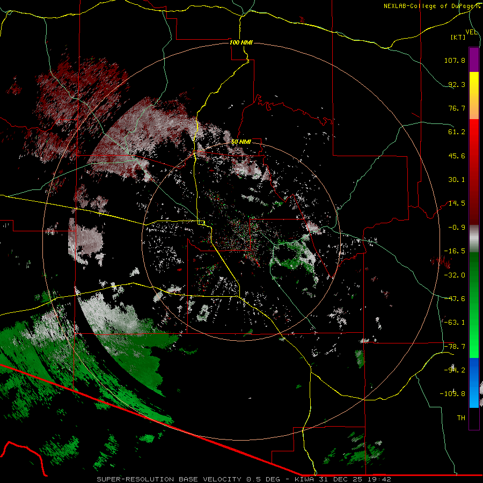This screenshot has height=483, width=483.
Task: Click the 100 NMI range ring label
Action: coord(241,42)
